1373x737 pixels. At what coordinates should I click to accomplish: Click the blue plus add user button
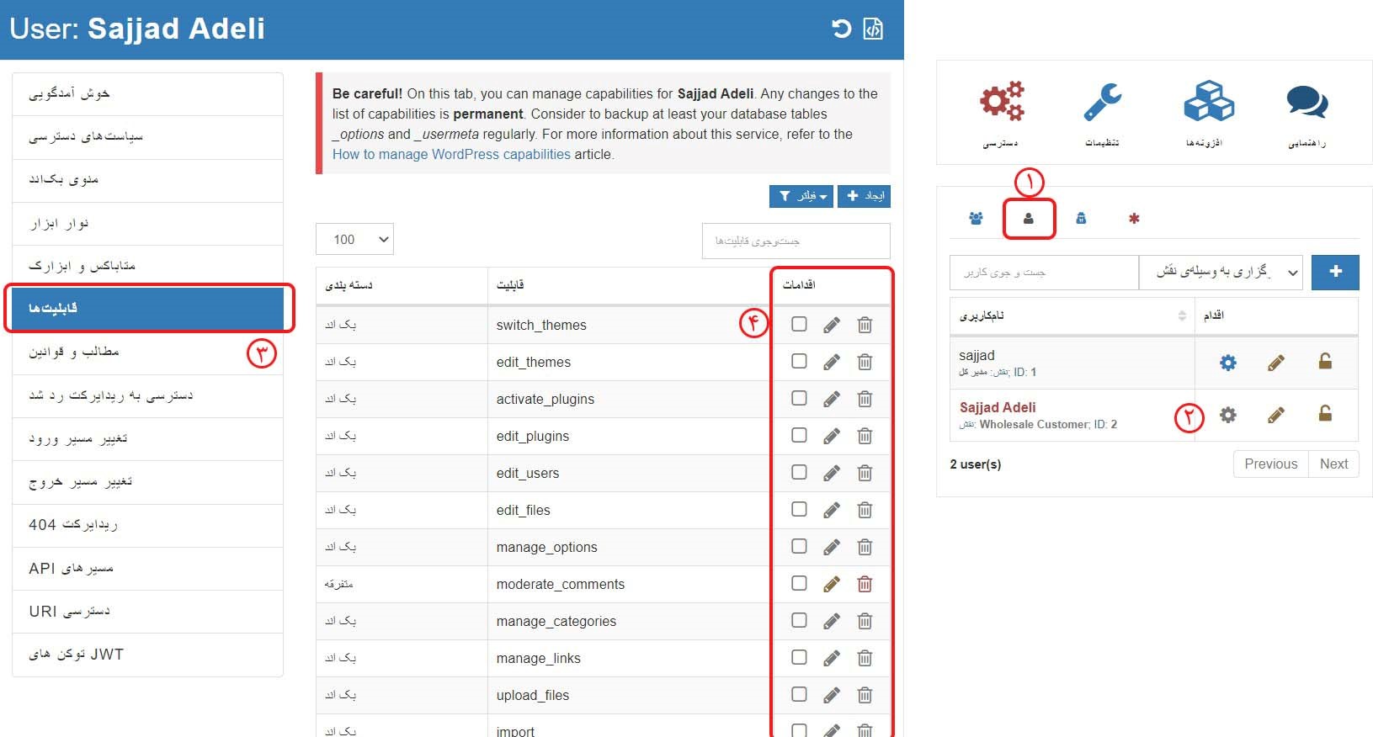click(1335, 273)
